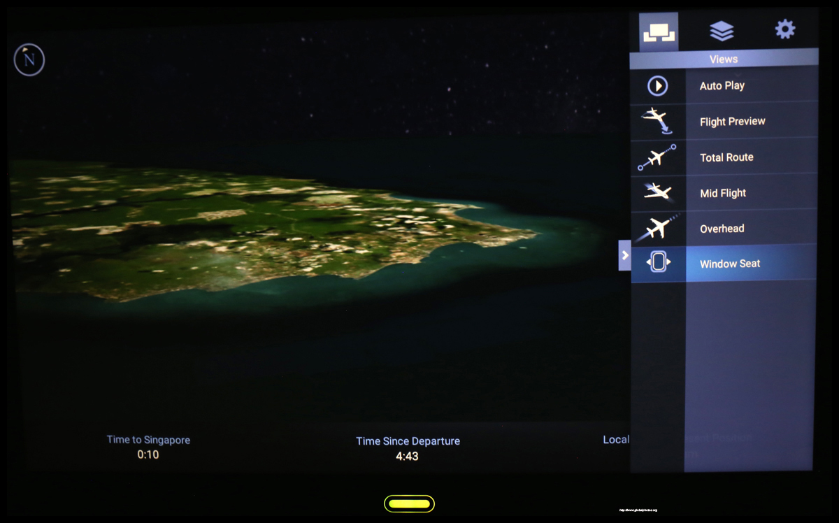Select the Total Route text label

[x=726, y=157]
